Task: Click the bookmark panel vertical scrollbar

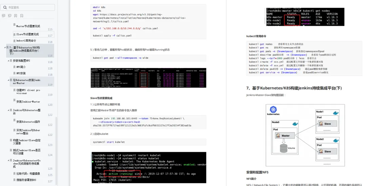Action: point(56,151)
